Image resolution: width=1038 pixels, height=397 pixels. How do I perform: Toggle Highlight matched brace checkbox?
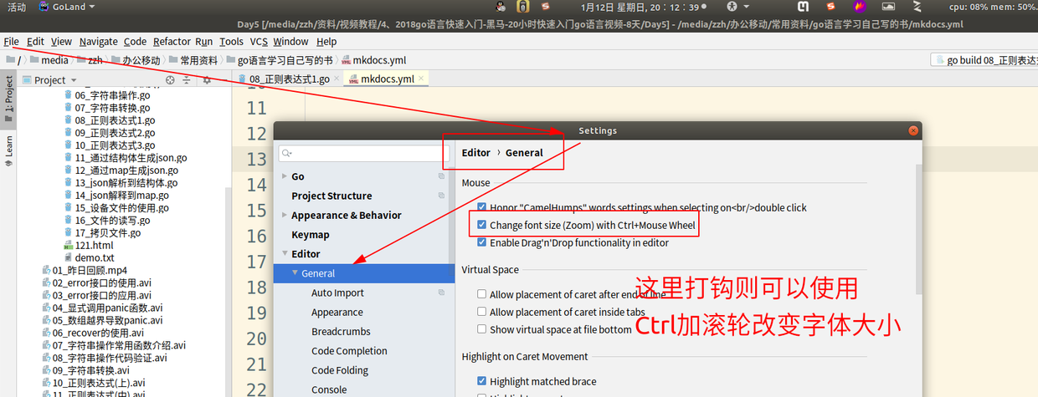[x=481, y=381]
